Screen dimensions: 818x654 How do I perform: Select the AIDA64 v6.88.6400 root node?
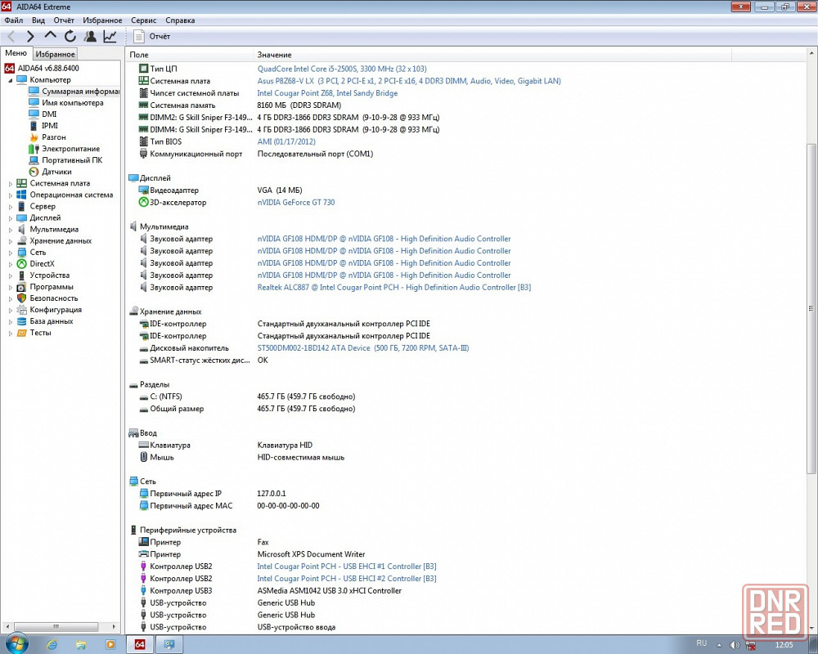click(48, 68)
